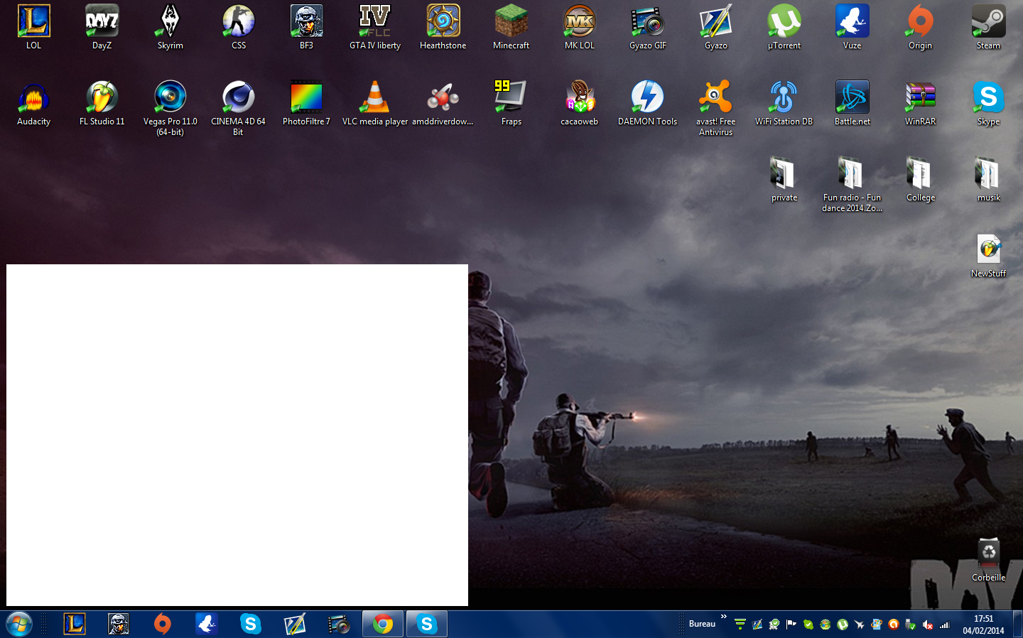Click the pinned Skype icon beside Vuze

[251, 625]
